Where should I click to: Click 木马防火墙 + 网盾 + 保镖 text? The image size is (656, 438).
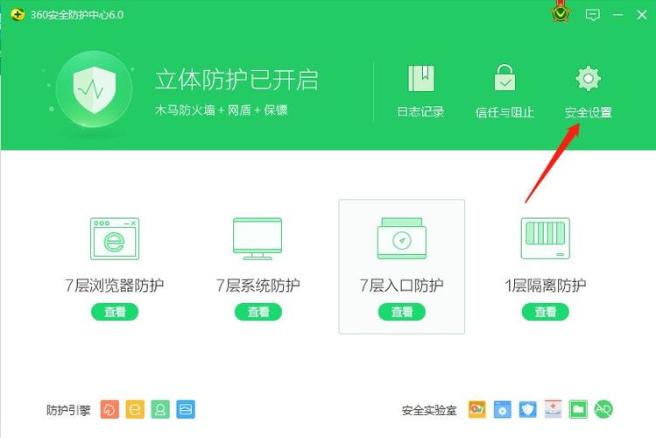(x=221, y=110)
